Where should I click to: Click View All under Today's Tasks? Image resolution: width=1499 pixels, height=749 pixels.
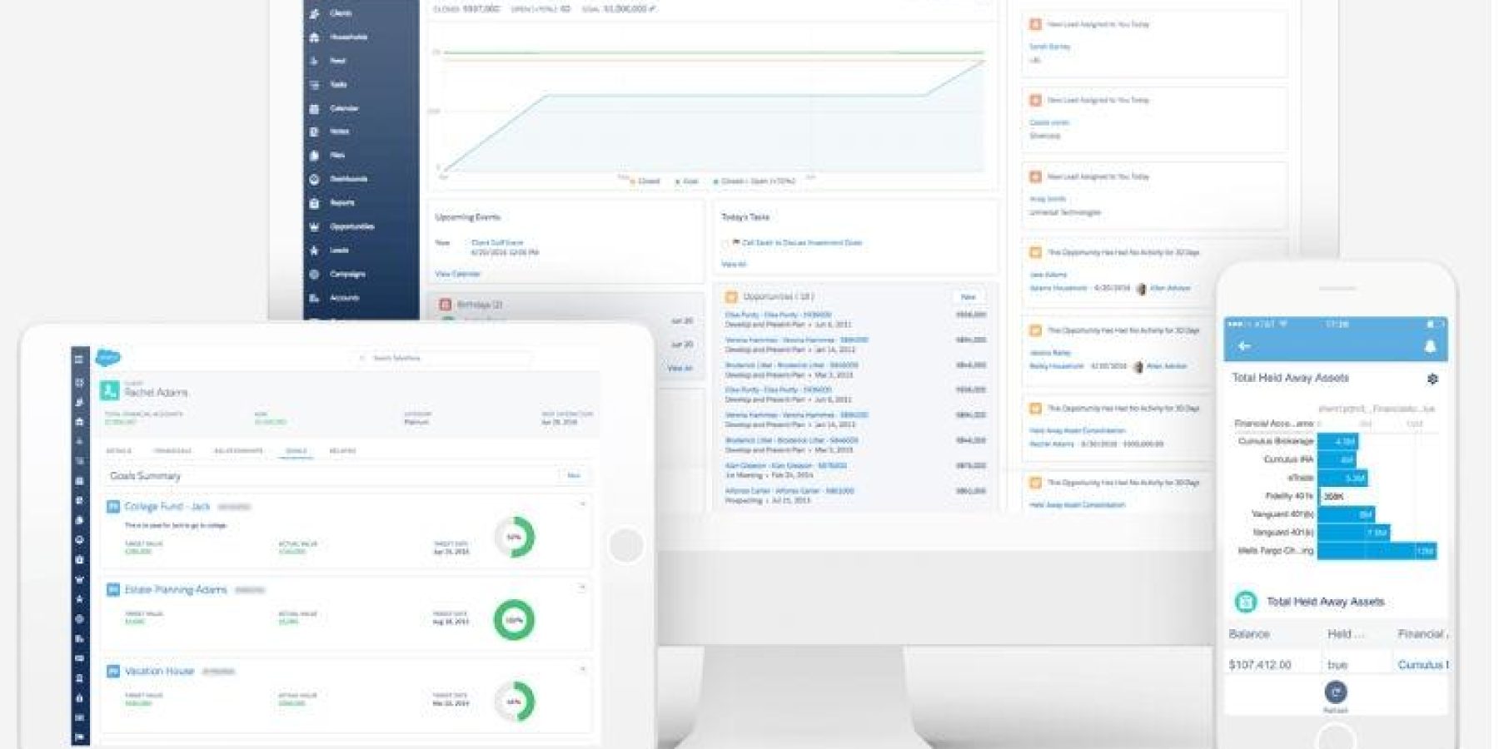point(734,265)
